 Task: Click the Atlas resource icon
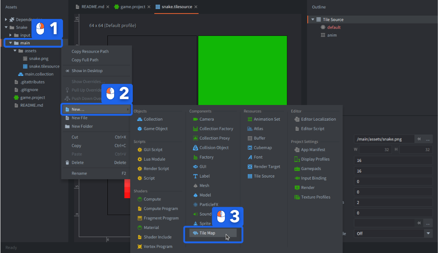250,129
